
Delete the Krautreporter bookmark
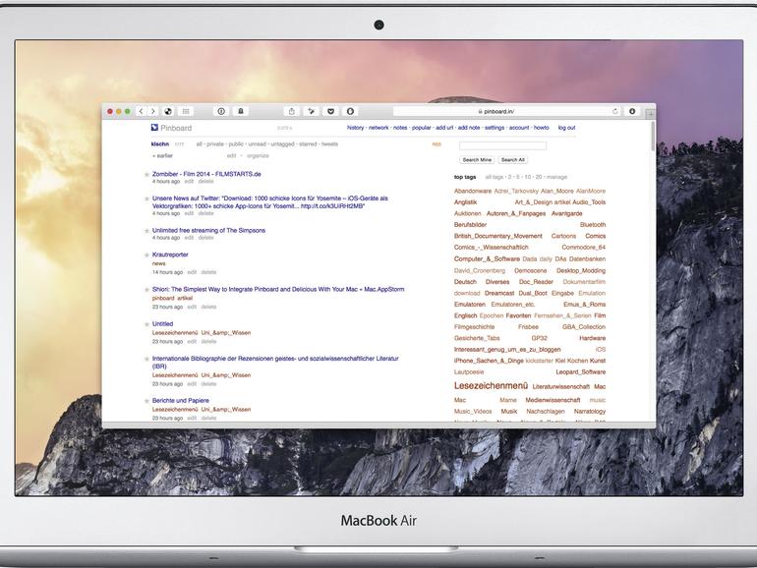click(208, 272)
